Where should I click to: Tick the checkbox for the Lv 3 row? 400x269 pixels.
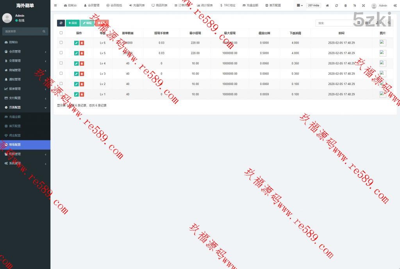click(61, 73)
